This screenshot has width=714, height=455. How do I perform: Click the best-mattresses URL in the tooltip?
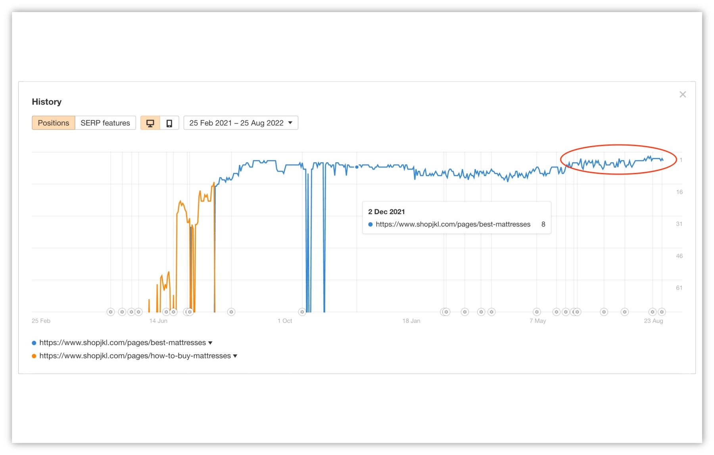coord(453,224)
